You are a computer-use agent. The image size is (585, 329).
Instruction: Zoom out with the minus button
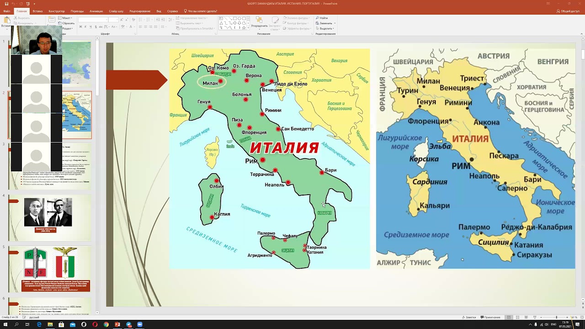pos(541,317)
